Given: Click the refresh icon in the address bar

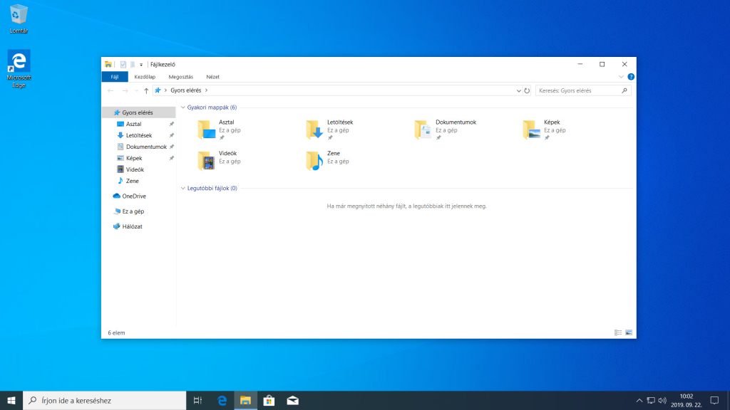Looking at the screenshot, I should [x=527, y=90].
